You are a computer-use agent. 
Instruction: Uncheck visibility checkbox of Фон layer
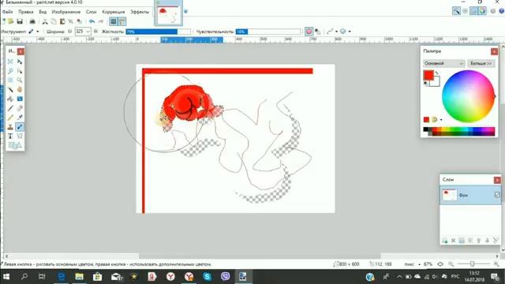point(497,195)
